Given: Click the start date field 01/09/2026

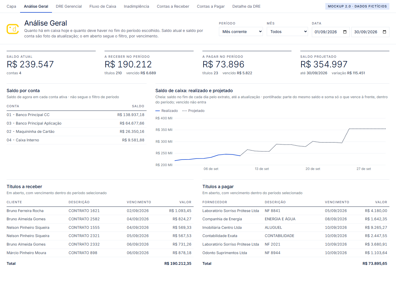Looking at the screenshot, I should click(x=331, y=32).
